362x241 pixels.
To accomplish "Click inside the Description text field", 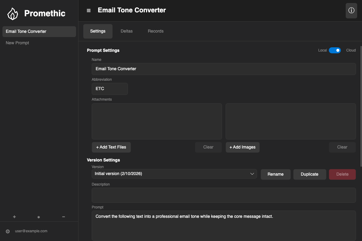I will [x=224, y=195].
